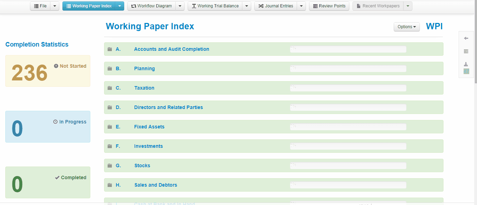Click folder icon next to E. Fixed Assets
Screen dimensions: 477x205
pyautogui.click(x=110, y=127)
